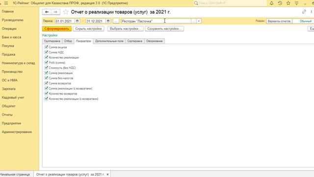Open calendar for the end date
The image size is (314, 177).
[x=108, y=21]
